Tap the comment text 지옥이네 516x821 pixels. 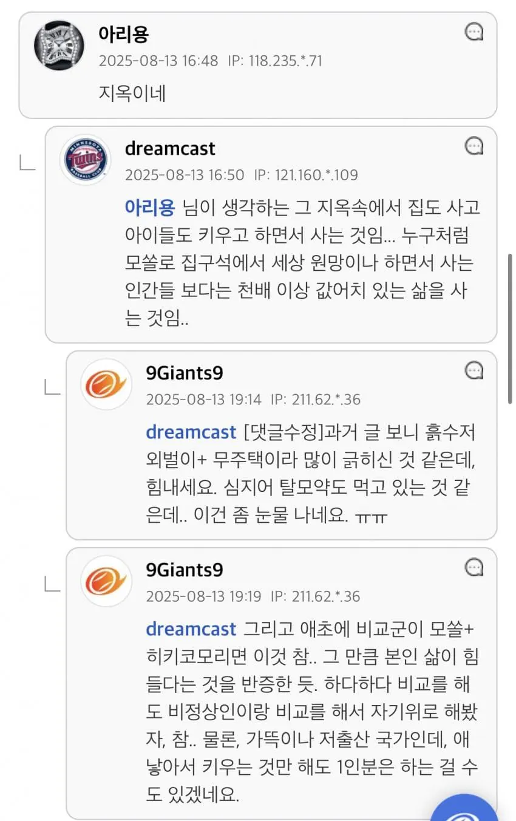[x=132, y=94]
